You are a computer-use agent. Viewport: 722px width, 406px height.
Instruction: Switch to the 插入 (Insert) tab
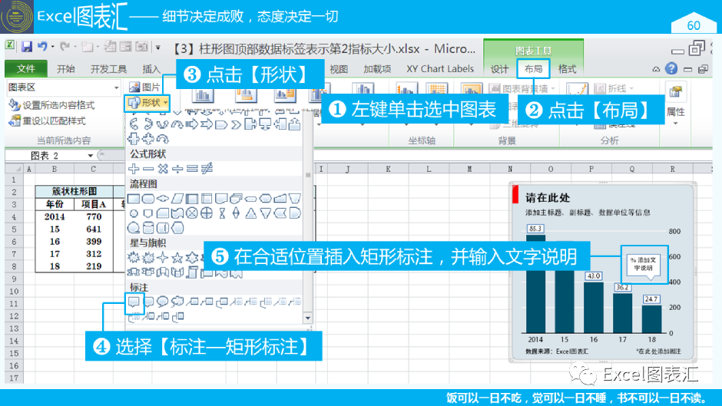coord(151,69)
